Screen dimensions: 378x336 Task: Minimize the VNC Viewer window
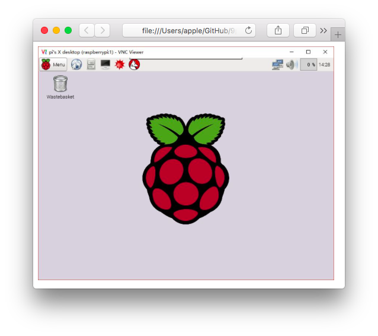coord(291,52)
